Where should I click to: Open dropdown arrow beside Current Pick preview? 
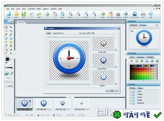[116, 67]
